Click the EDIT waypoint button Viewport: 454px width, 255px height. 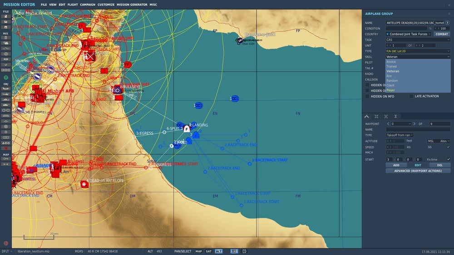pos(418,165)
